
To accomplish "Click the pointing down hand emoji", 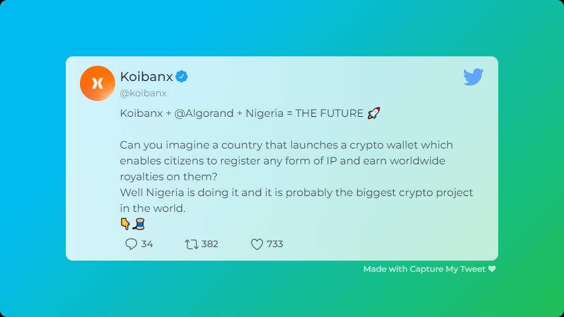I will (x=125, y=224).
